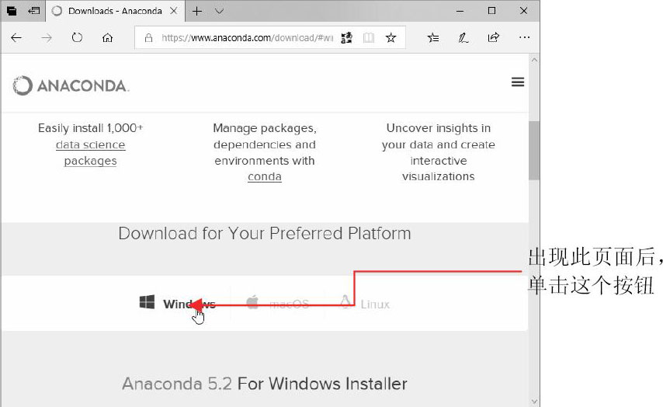This screenshot has height=407, width=663.
Task: Click the scrollbar down arrow
Action: tap(534, 401)
